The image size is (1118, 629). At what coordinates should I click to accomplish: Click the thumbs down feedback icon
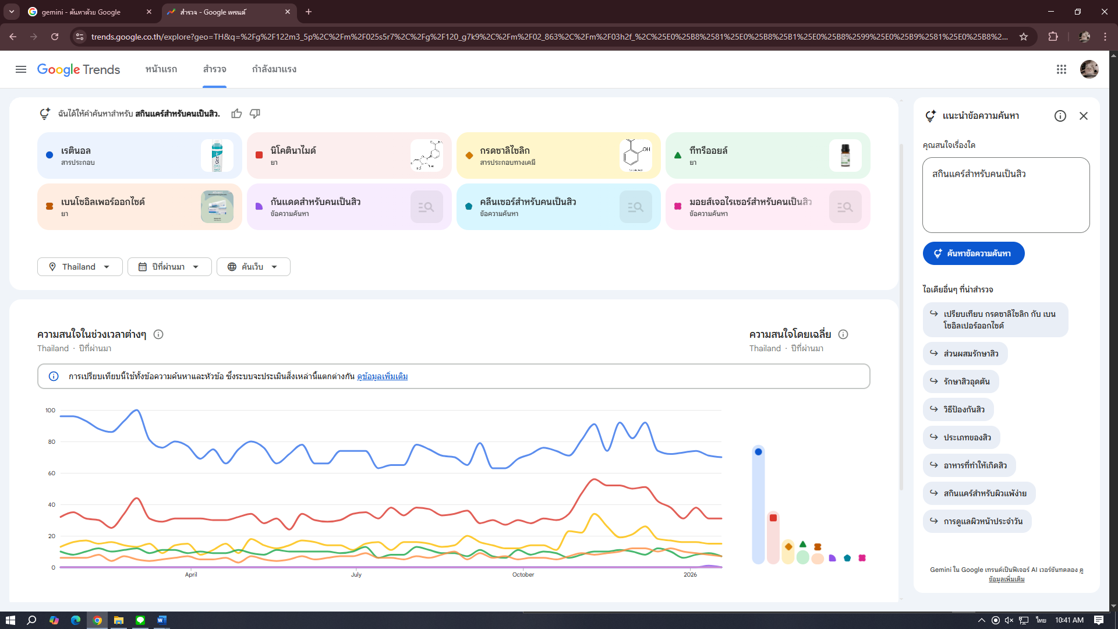pos(255,114)
